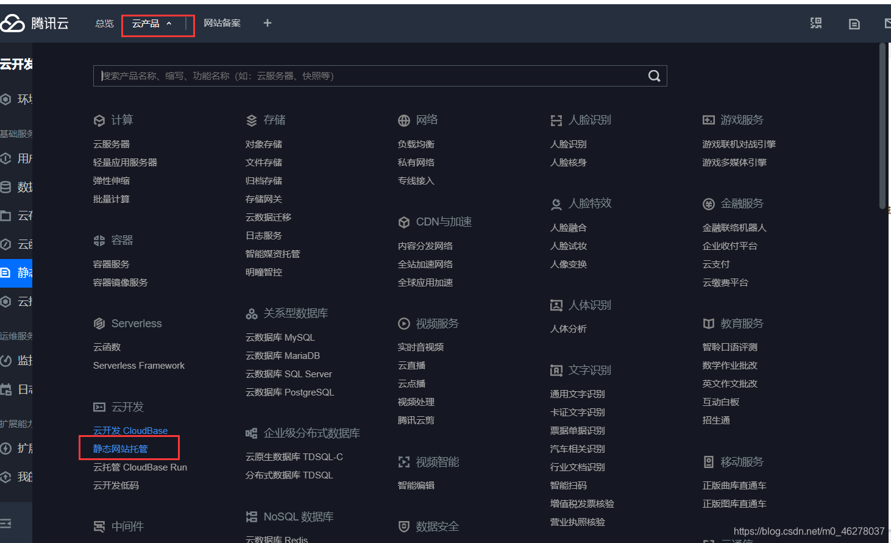The width and height of the screenshot is (891, 543).
Task: Click the 人脸特效 category icon
Action: pos(556,204)
